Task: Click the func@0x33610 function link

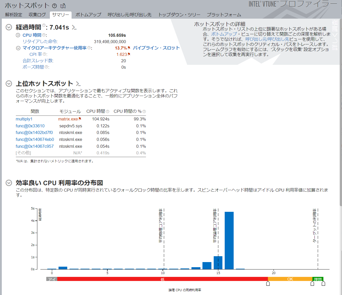Action: [x=30, y=126]
